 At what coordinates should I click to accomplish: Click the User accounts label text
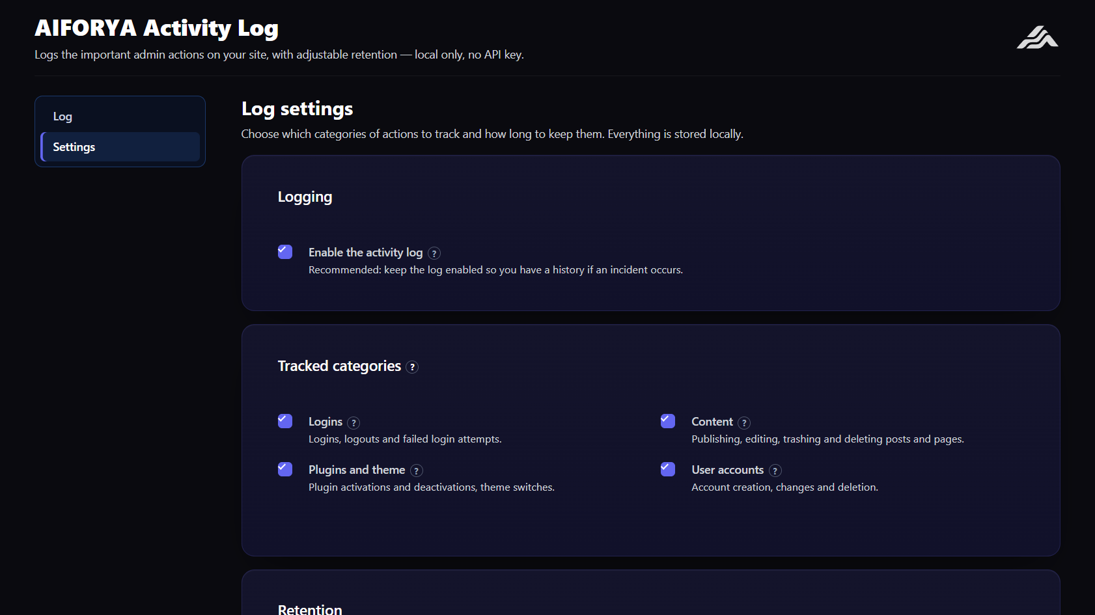click(x=727, y=470)
